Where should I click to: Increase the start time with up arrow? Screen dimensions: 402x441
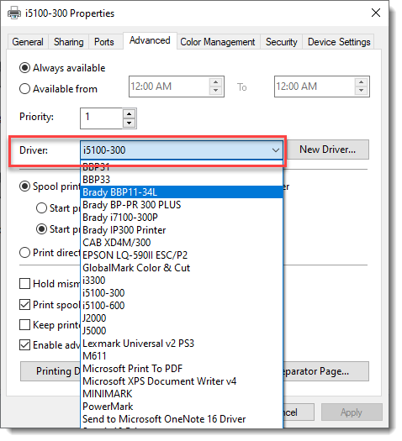click(215, 82)
